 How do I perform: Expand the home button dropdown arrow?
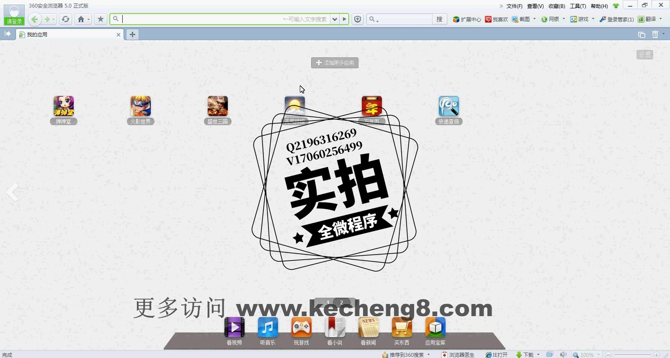[x=88, y=19]
